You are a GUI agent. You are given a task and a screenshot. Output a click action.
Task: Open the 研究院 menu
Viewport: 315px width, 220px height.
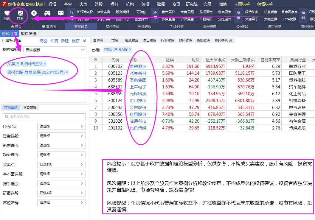pos(192,4)
